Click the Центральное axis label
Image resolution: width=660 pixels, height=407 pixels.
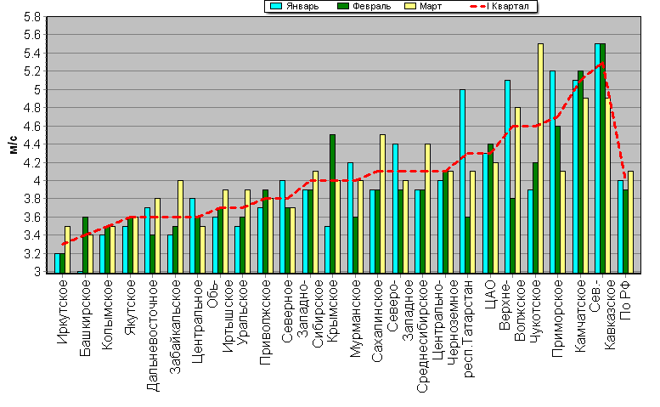pos(198,321)
